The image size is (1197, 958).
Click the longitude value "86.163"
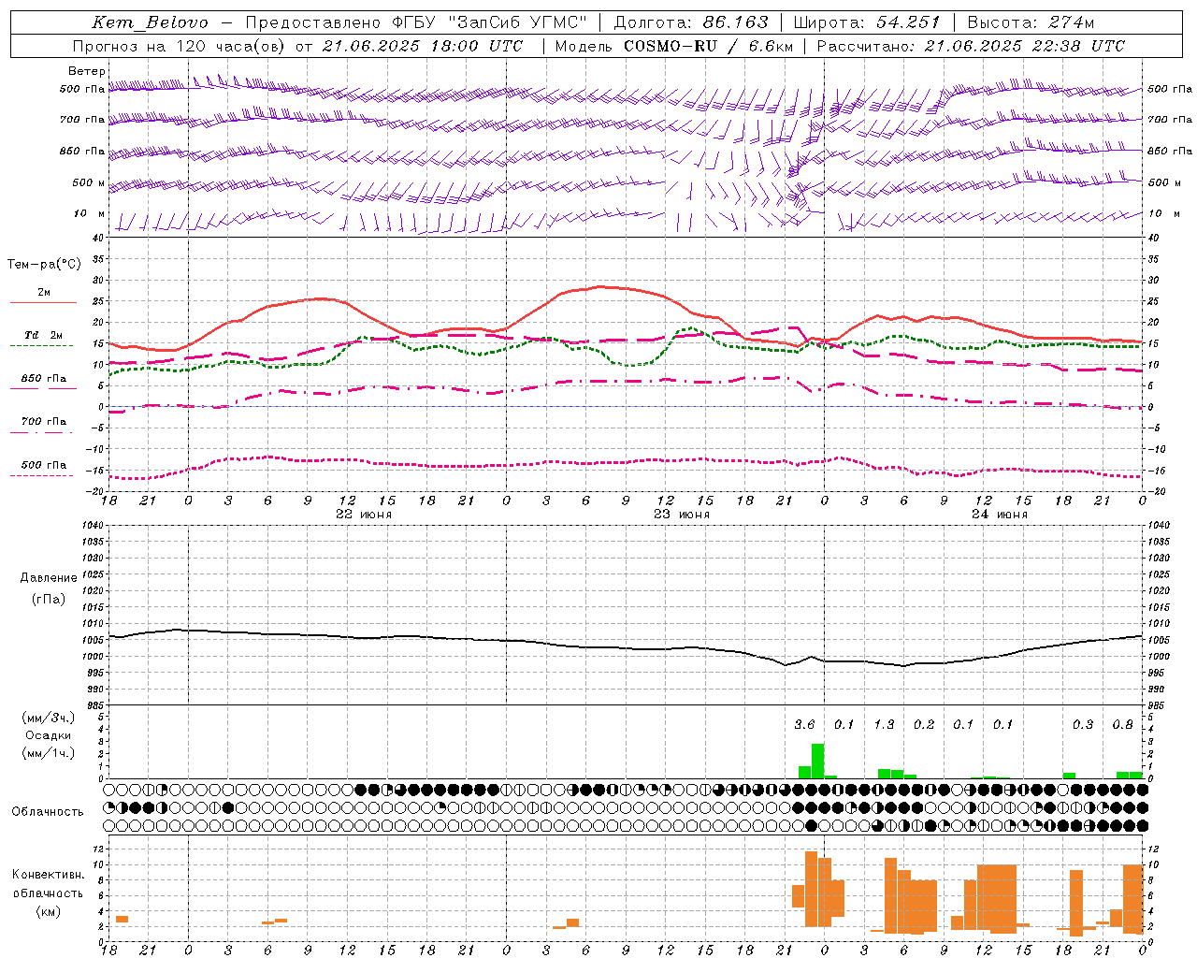736,22
